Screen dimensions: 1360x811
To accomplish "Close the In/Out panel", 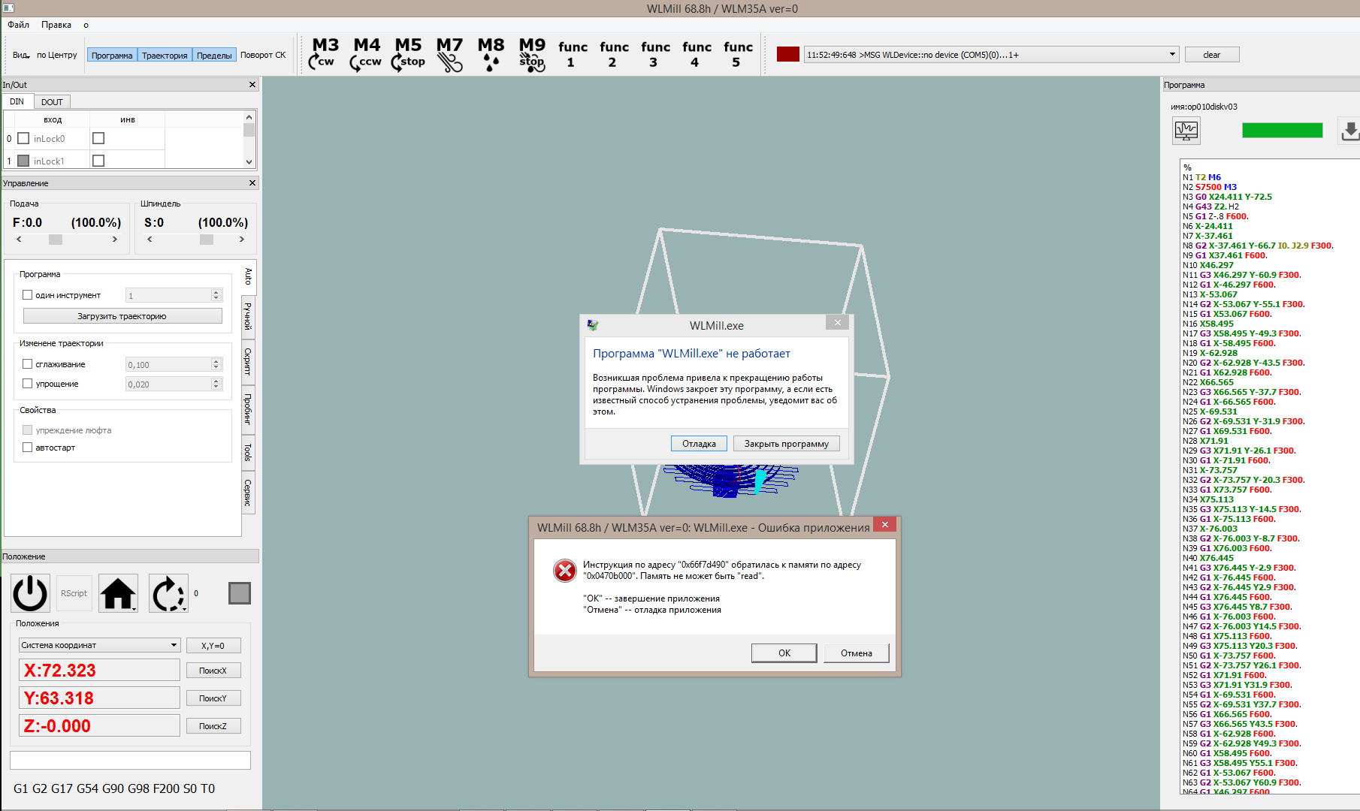I will [252, 85].
